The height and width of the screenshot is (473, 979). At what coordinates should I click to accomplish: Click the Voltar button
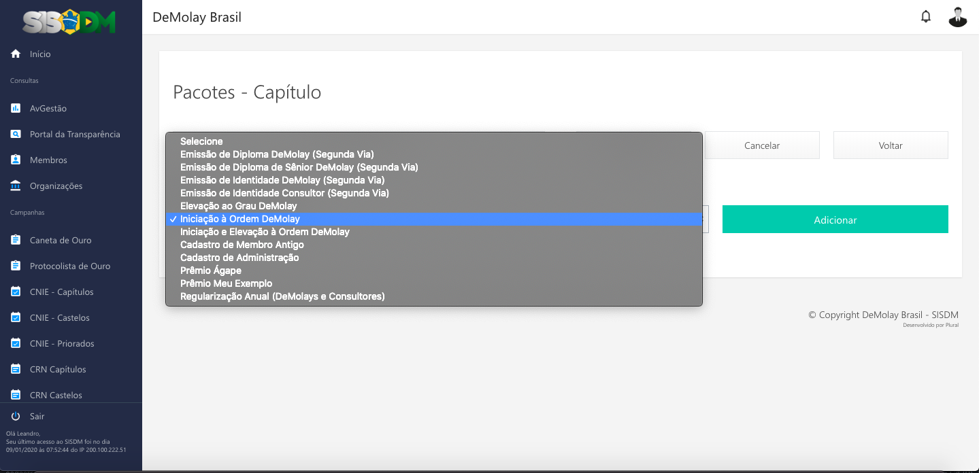(x=890, y=145)
